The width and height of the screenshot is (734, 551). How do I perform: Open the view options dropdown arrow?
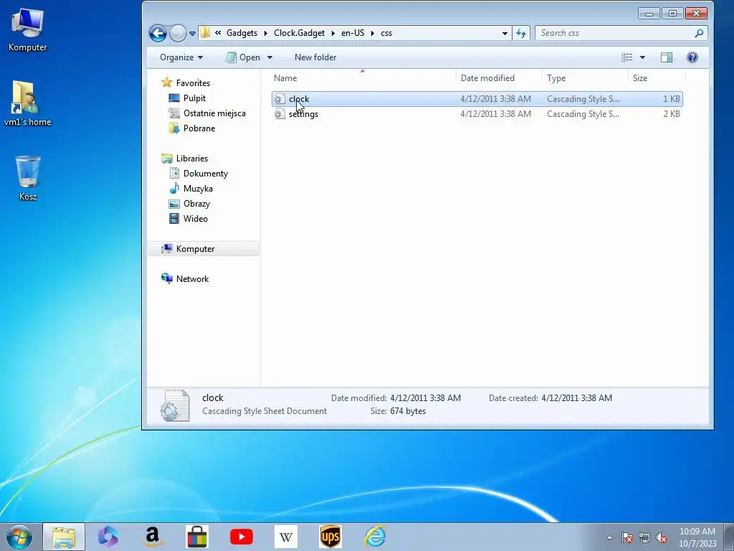tap(642, 57)
